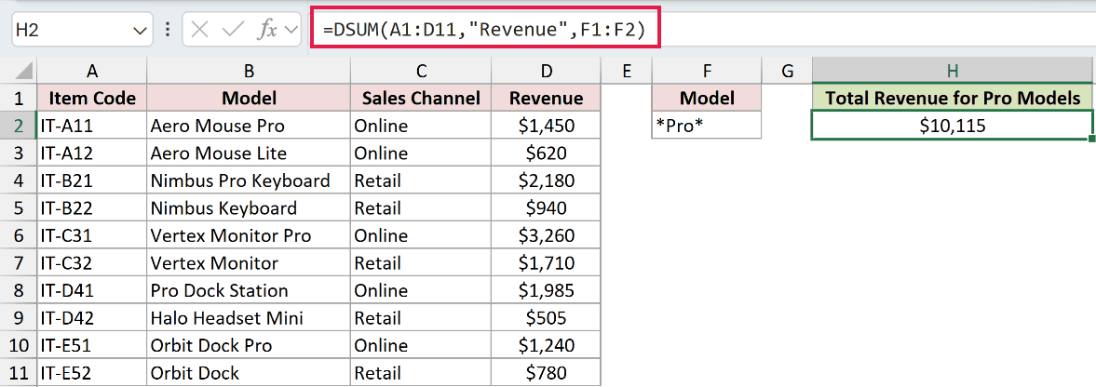Select cell Nimbus Keyboard

pos(249,208)
